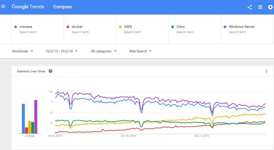The height and width of the screenshot is (150, 274).
Task: Click the Google Trends logo
Action: point(28,7)
